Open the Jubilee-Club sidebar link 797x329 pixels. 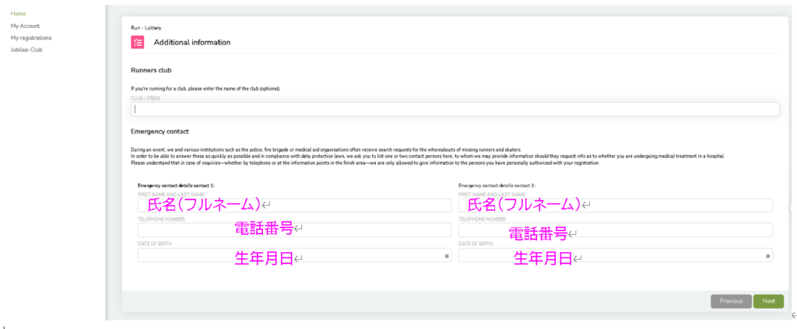(26, 50)
